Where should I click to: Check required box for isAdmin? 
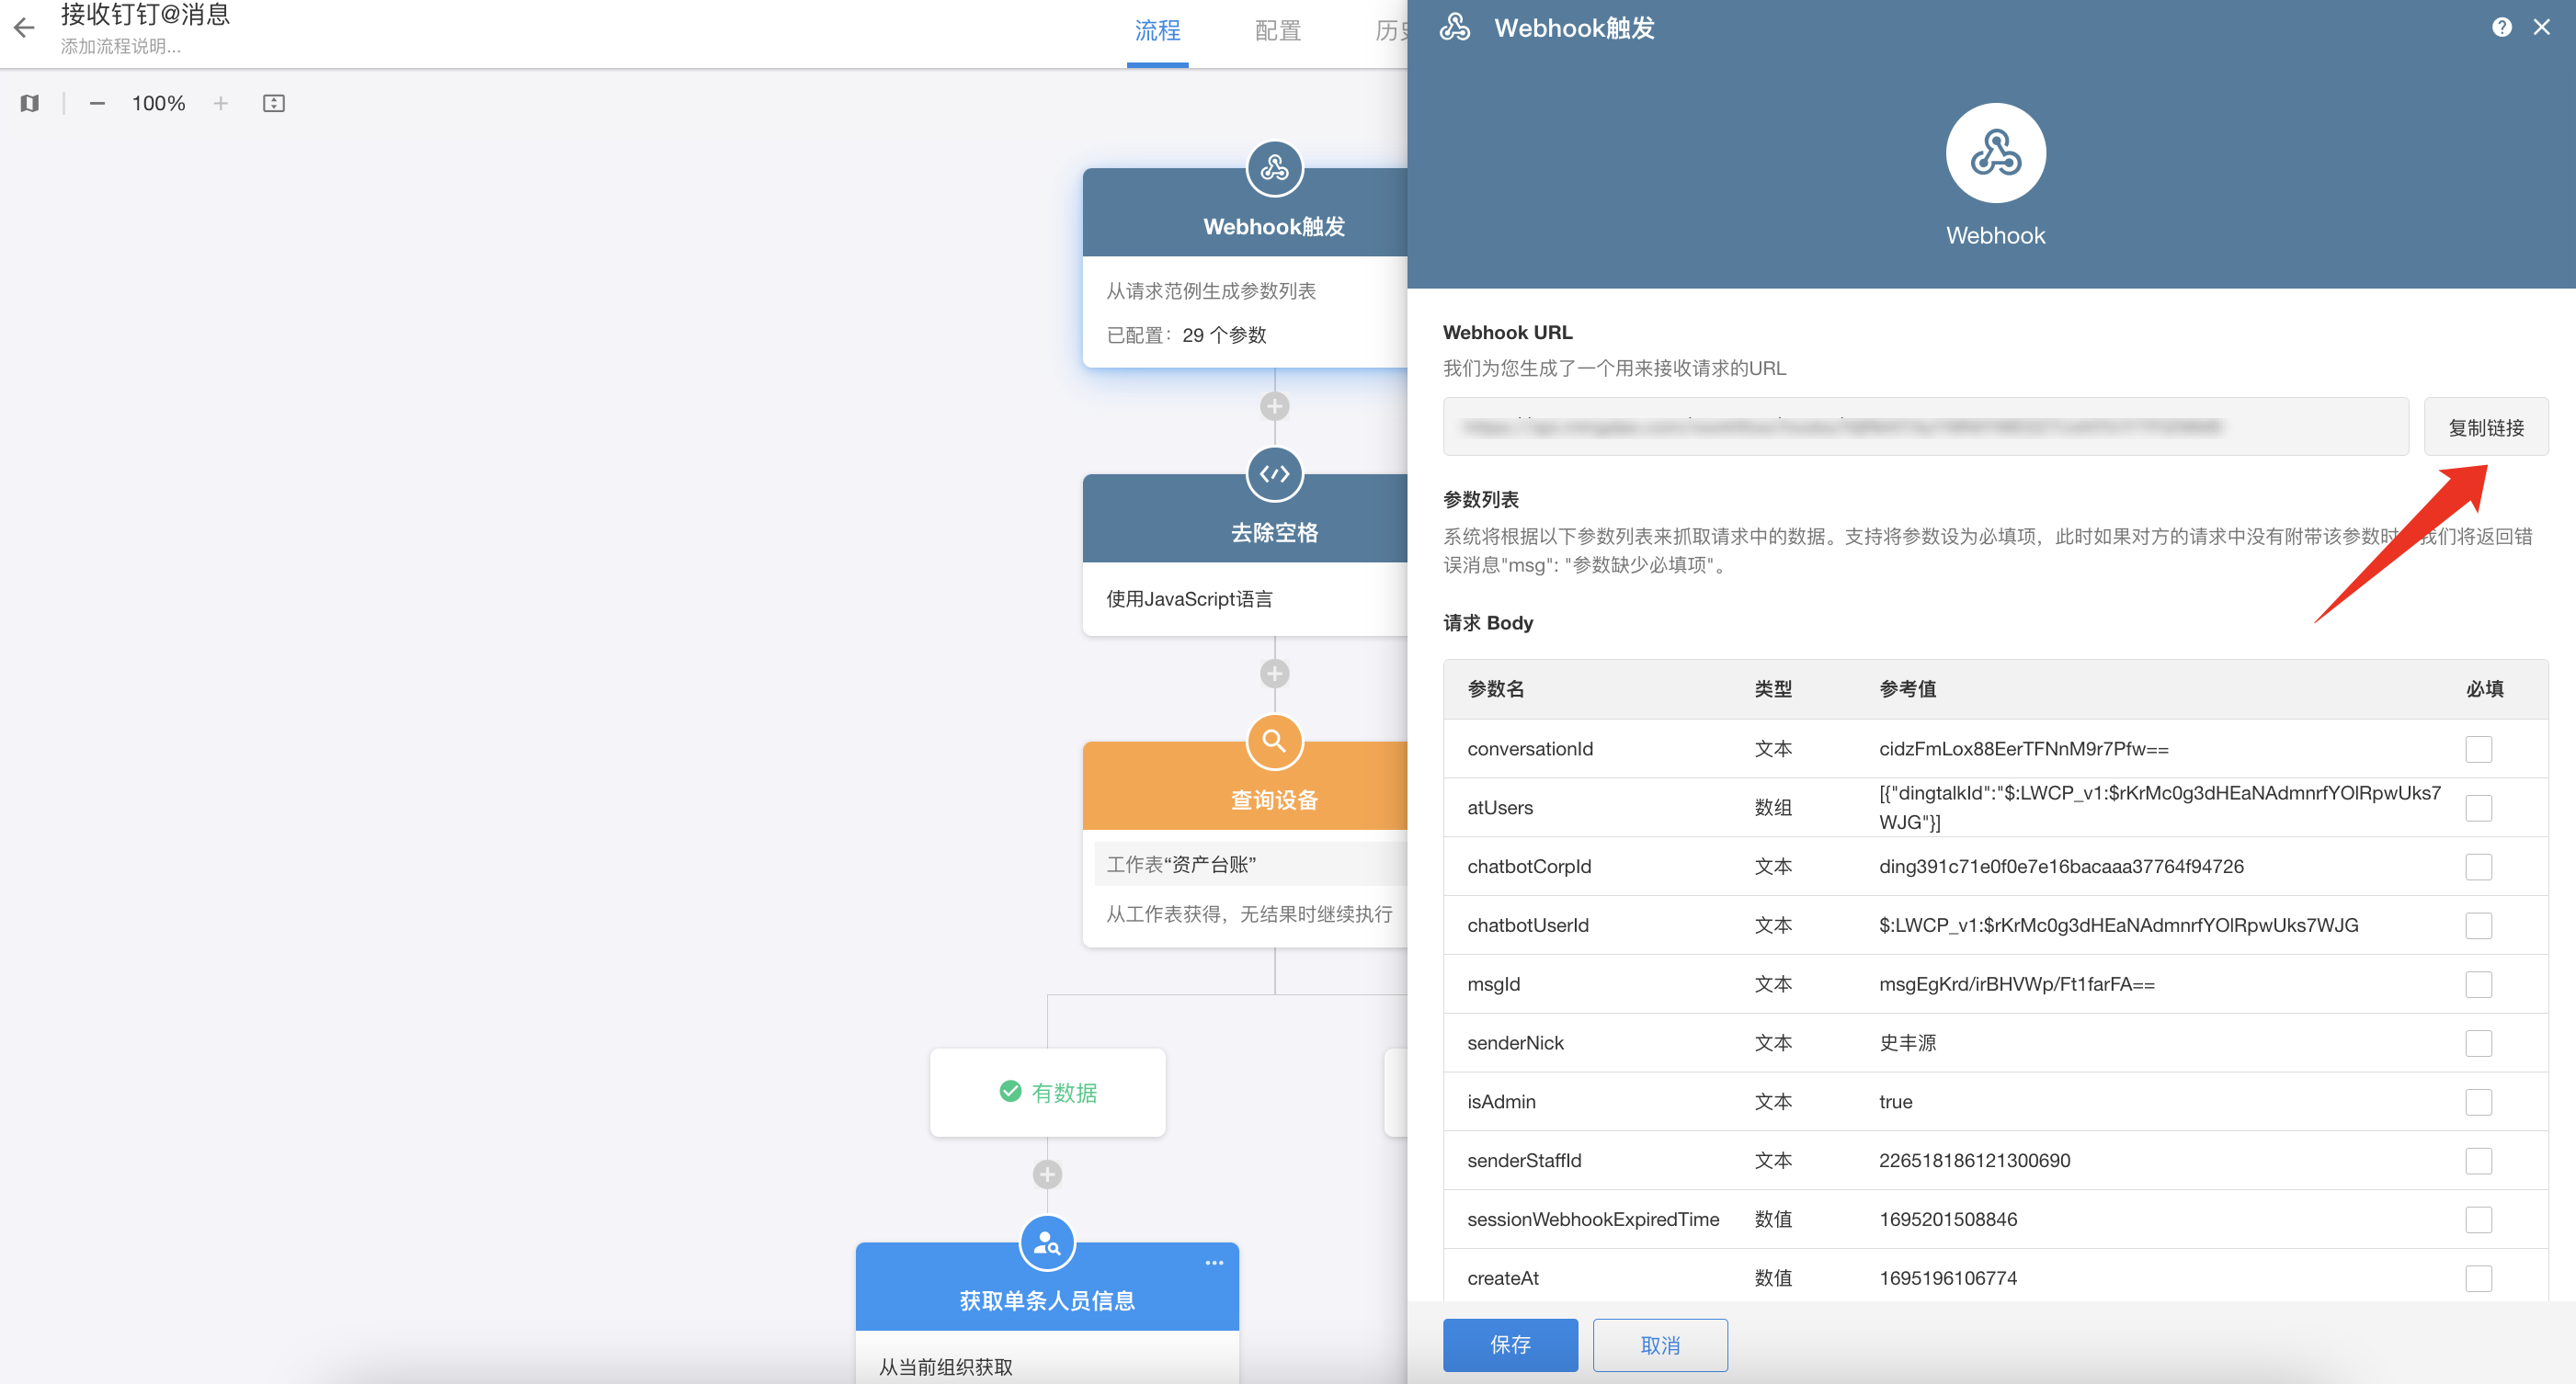point(2478,1102)
